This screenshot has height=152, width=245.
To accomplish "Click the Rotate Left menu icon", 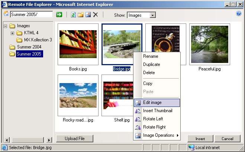I will click(138, 119).
